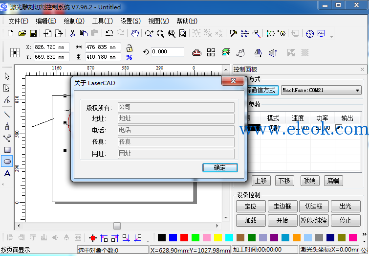Screen dimensions: 369x256
Task: Open the 绘制(D) menu
Action: click(74, 21)
